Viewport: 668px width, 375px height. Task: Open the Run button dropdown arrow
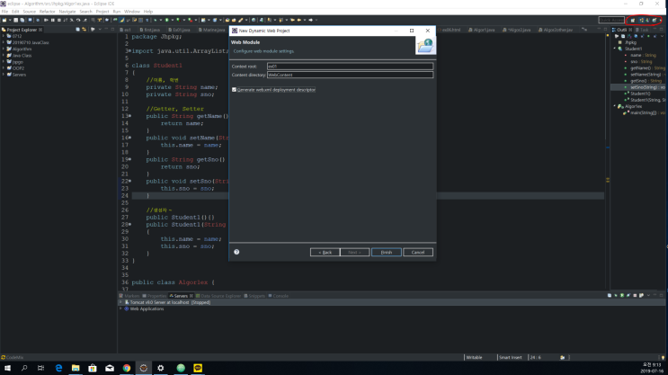[x=172, y=20]
